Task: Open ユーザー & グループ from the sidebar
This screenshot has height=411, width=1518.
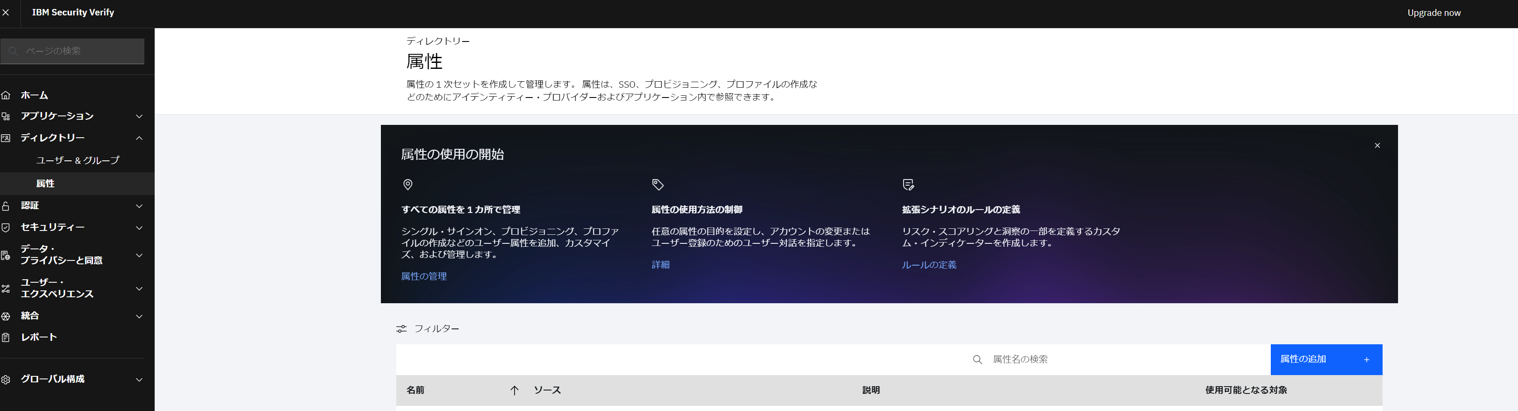Action: coord(77,160)
